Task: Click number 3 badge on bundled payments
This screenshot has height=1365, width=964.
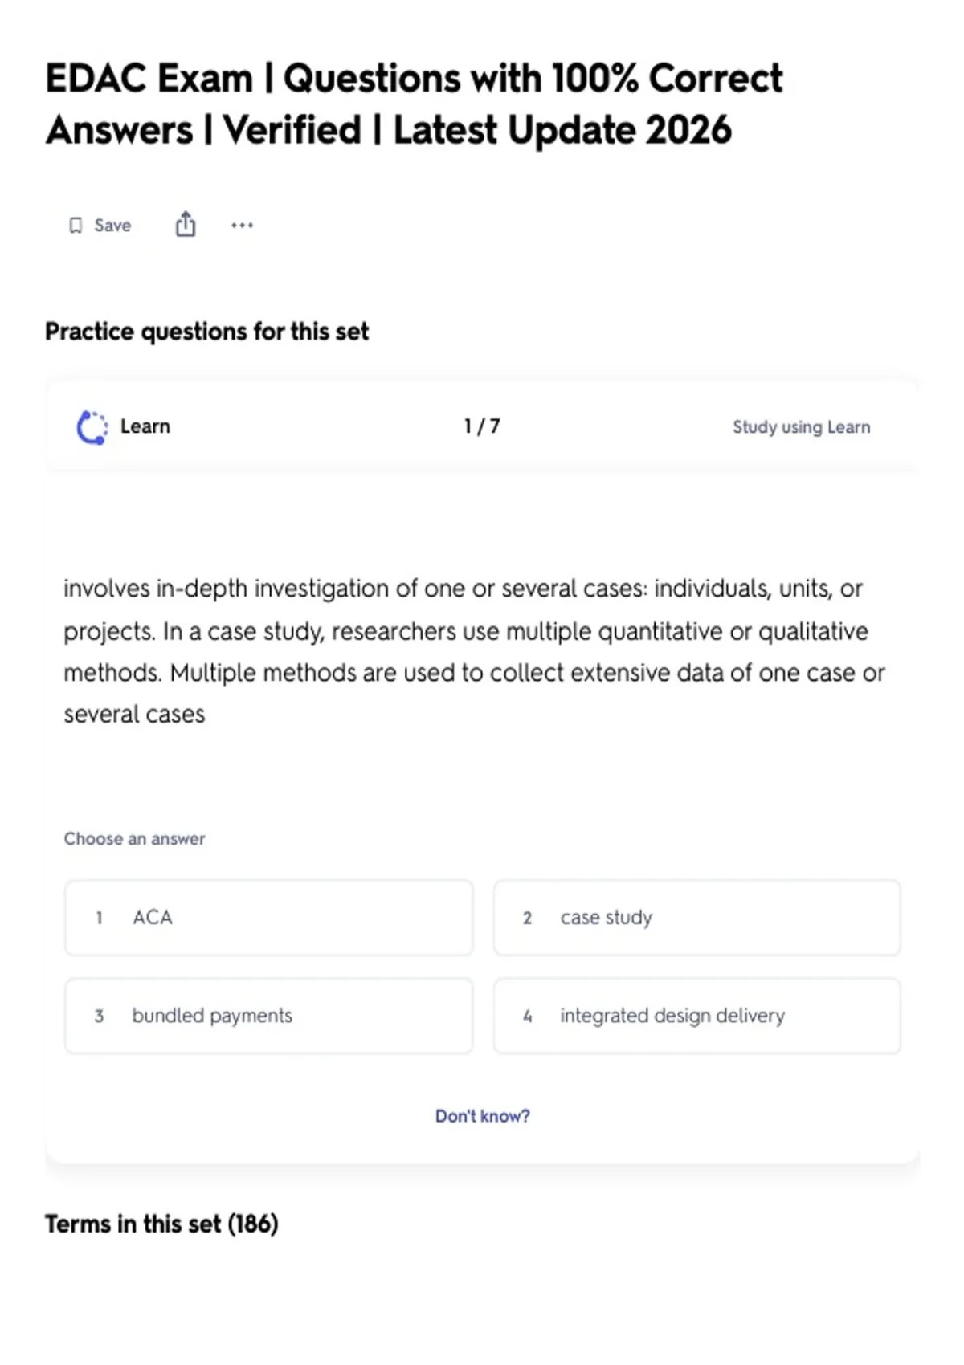Action: point(99,1017)
